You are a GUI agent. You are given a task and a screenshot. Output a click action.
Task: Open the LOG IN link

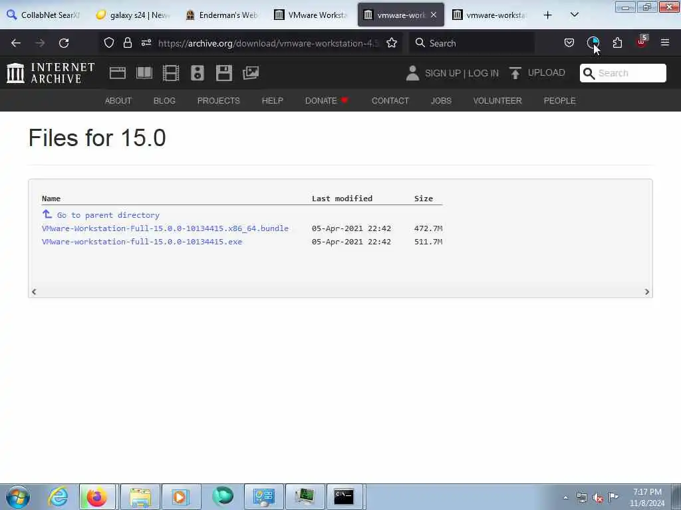[x=483, y=73]
